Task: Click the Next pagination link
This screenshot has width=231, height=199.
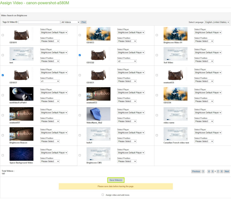Action: (x=227, y=171)
